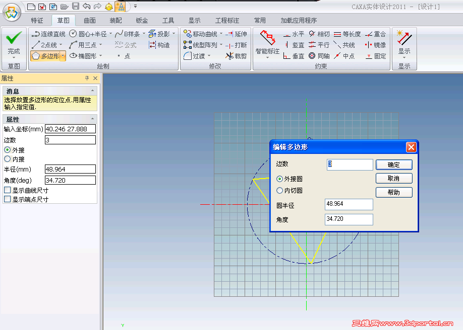Screen dimensions: 463x330
Task: Click the 确定 button in the dialog
Action: click(394, 164)
